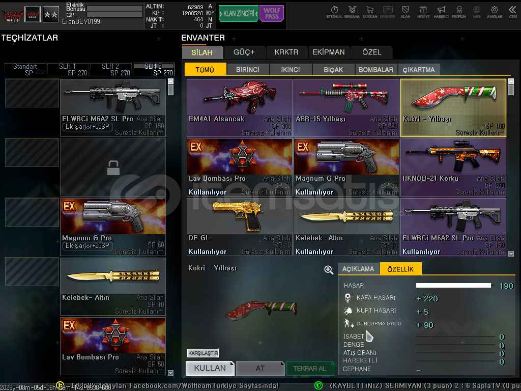Image resolution: width=521 pixels, height=391 pixels.
Task: Select the Standart loadout tab
Action: pos(25,69)
